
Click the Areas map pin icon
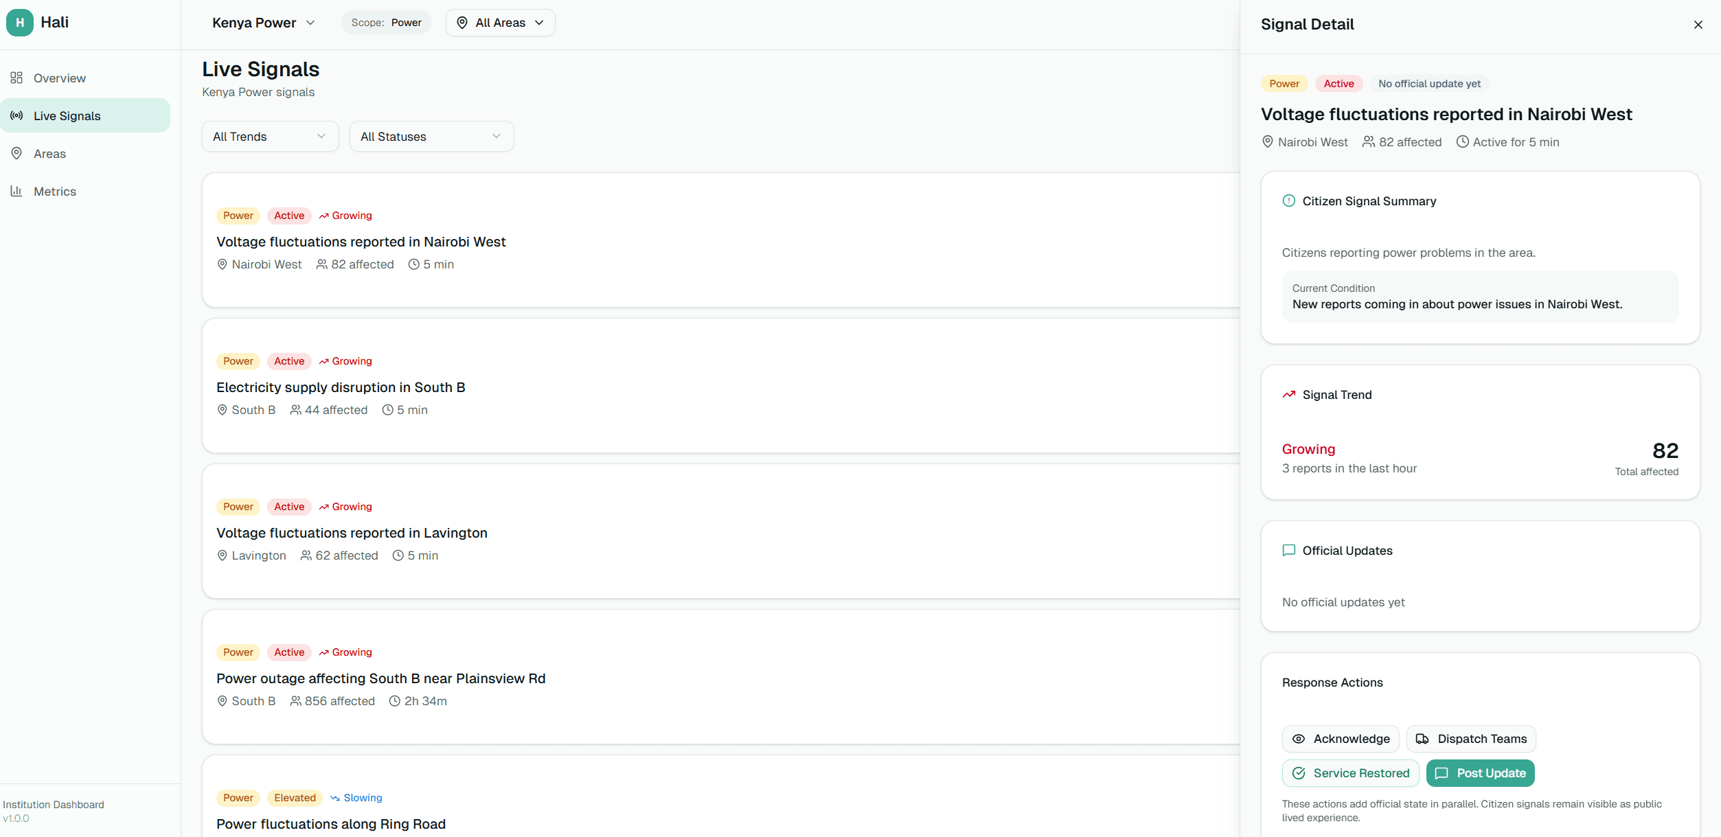click(16, 153)
